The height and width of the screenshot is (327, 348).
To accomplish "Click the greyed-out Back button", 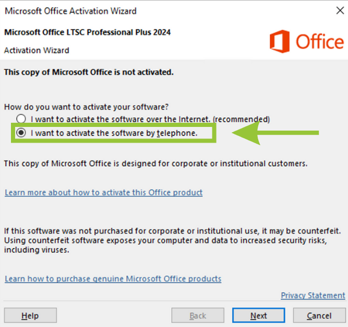I will 198,316.
